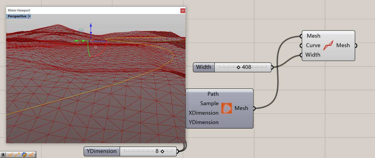Click the YDimension slider name label

tap(102, 151)
